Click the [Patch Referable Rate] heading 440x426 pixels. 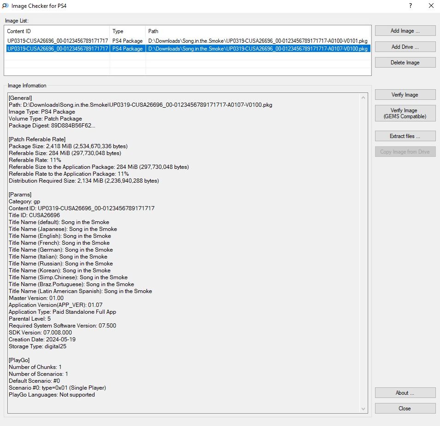[37, 139]
